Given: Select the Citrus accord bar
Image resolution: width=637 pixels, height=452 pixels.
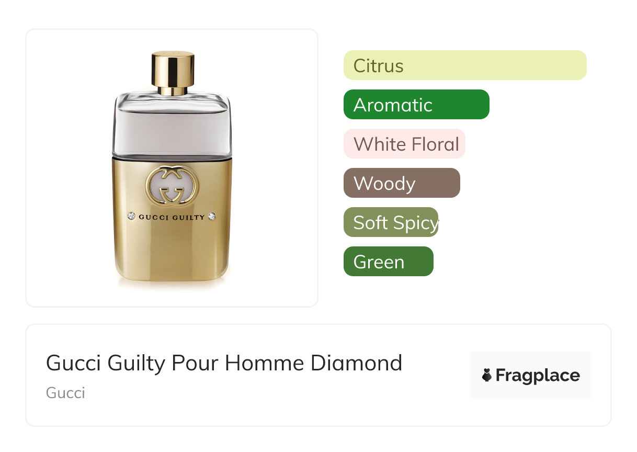Looking at the screenshot, I should [465, 65].
